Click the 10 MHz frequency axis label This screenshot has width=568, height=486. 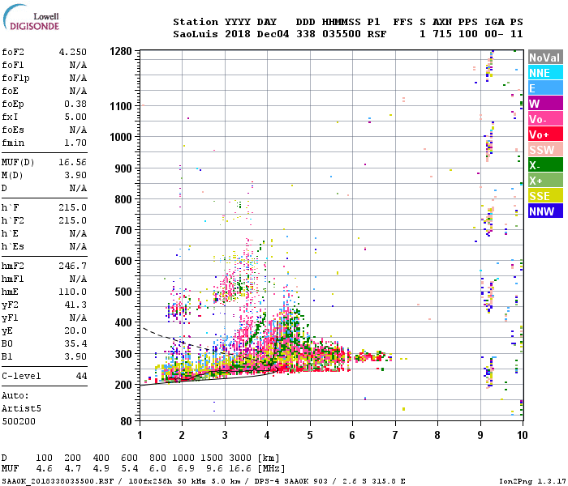(x=522, y=435)
